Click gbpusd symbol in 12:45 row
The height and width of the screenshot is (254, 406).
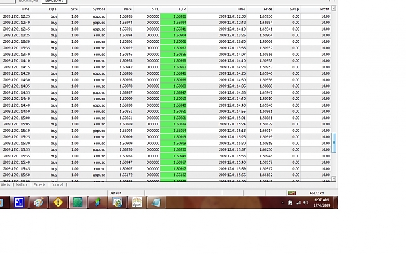[99, 29]
